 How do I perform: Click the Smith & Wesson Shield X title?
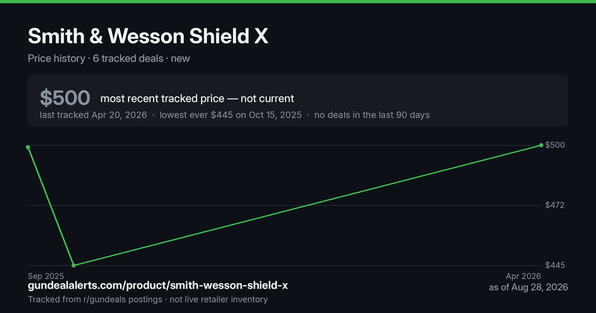click(148, 36)
